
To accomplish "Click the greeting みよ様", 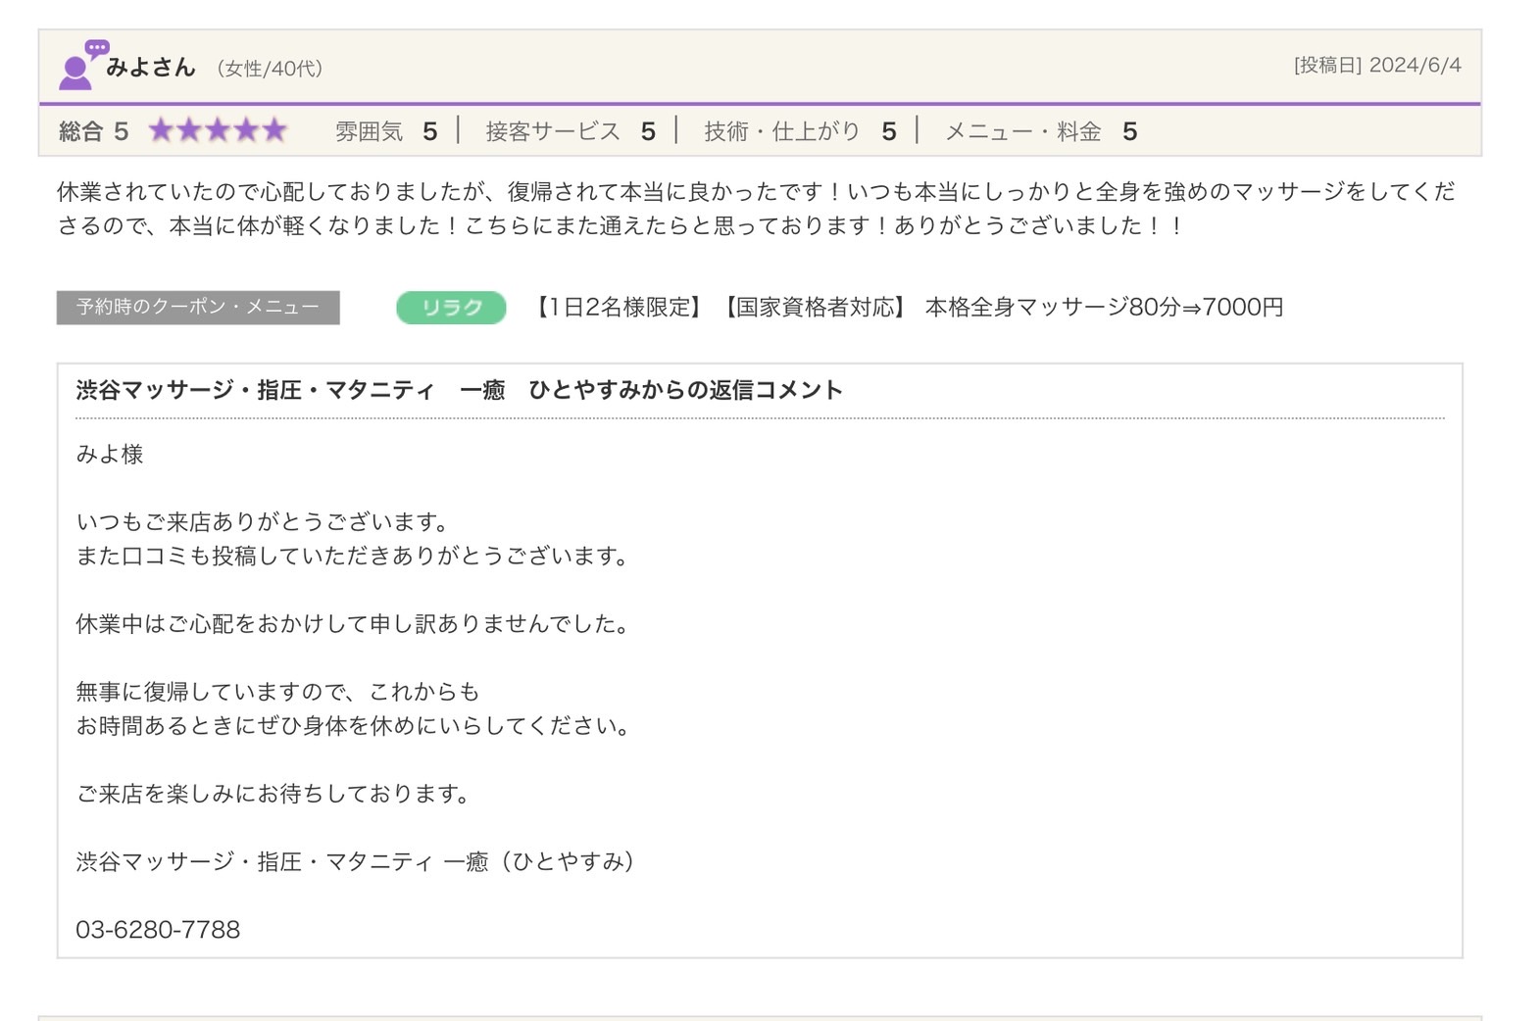I will point(110,454).
